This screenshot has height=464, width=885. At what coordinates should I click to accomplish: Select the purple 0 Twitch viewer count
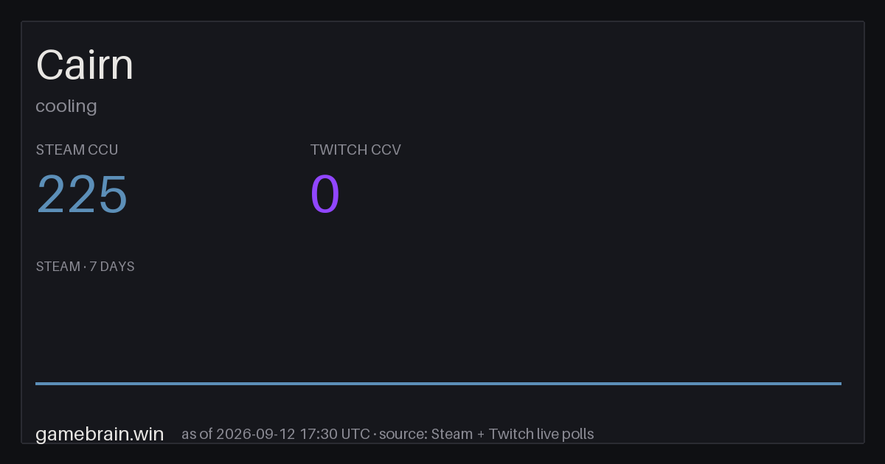click(x=325, y=194)
